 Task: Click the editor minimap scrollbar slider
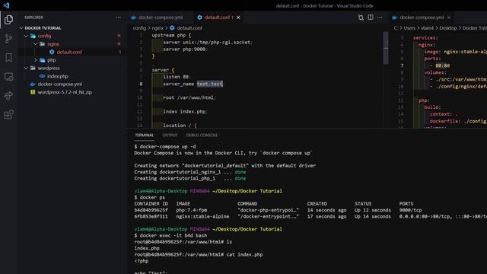point(386,48)
